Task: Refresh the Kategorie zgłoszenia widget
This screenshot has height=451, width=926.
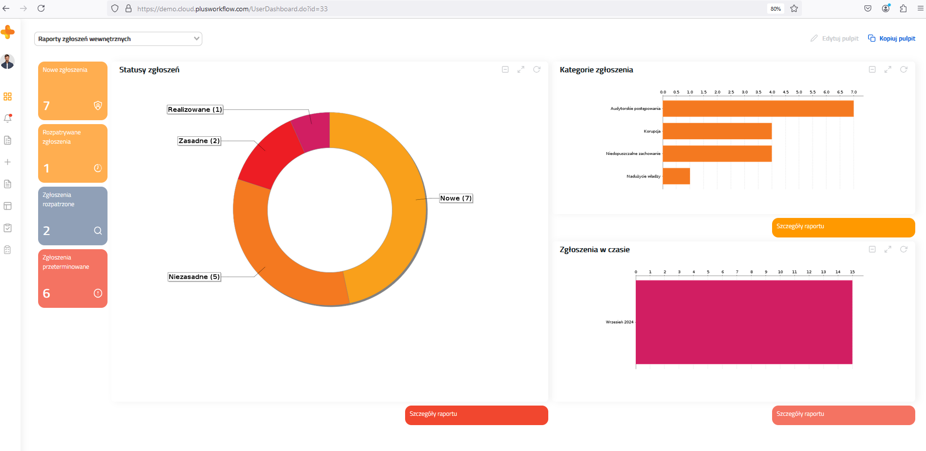Action: 904,70
